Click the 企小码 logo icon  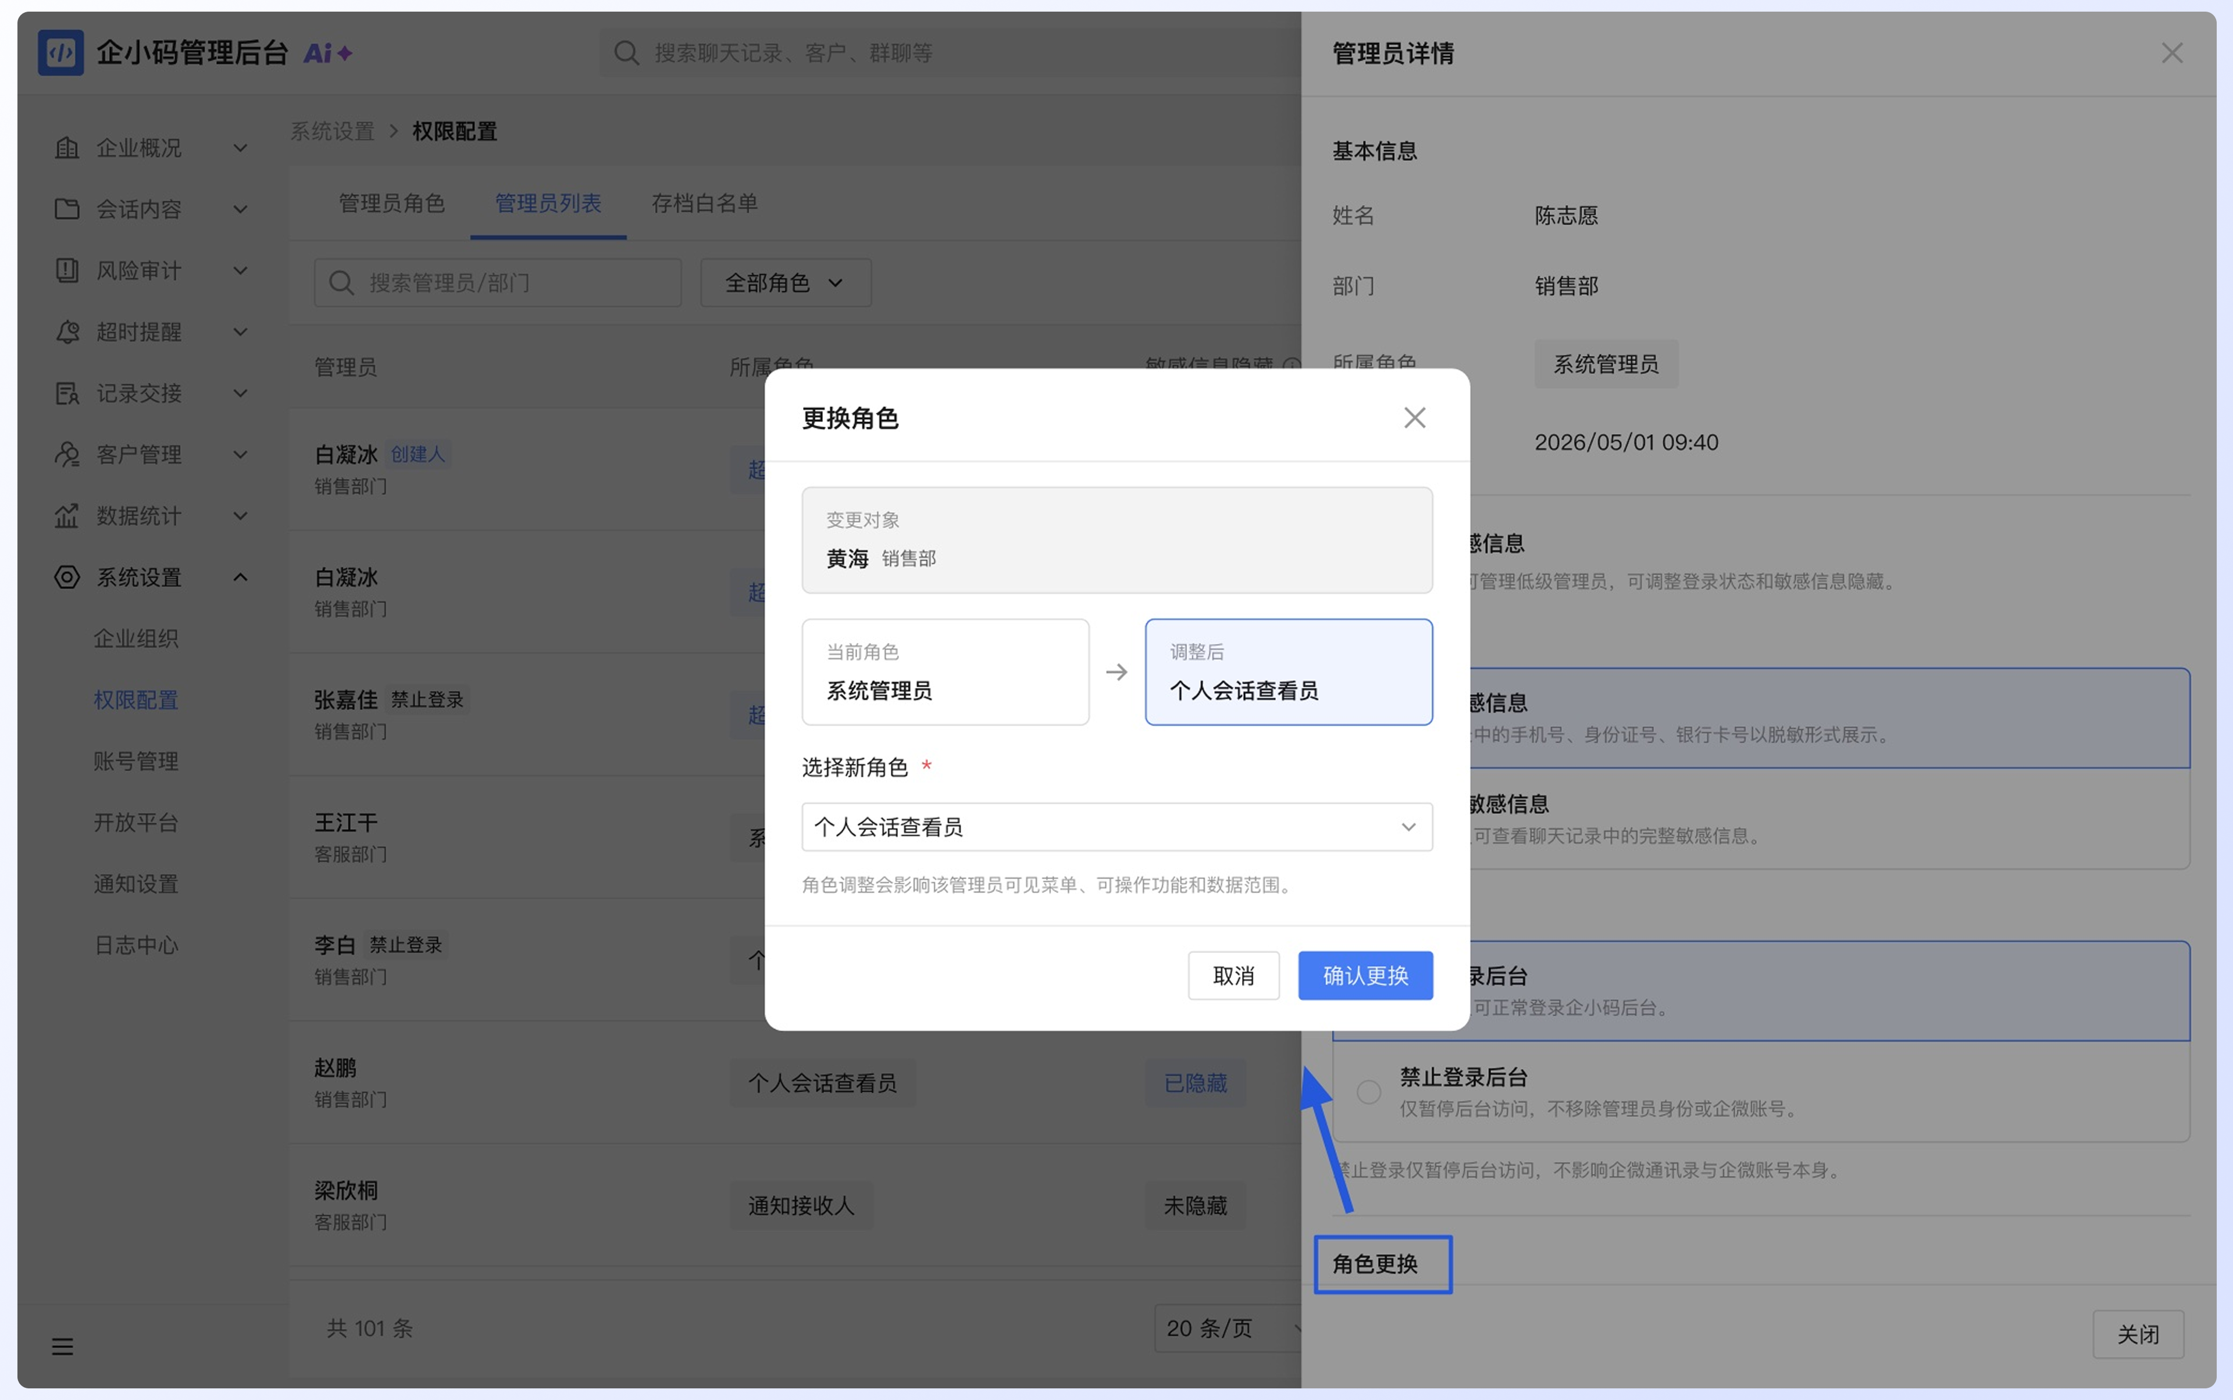[x=60, y=53]
